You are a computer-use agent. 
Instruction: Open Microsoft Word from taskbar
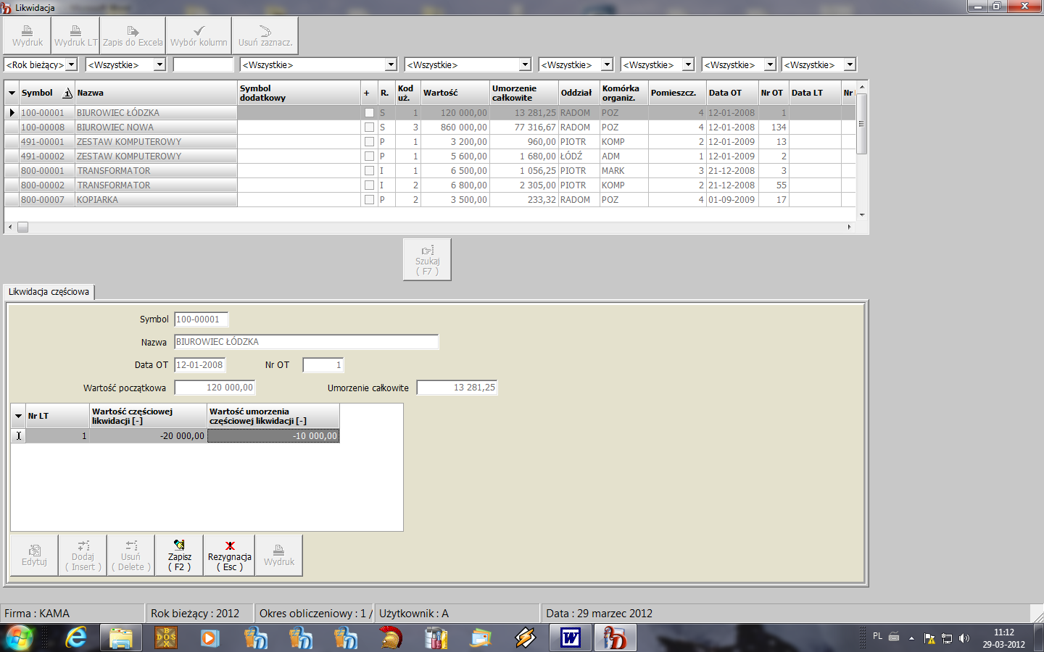[x=571, y=638]
